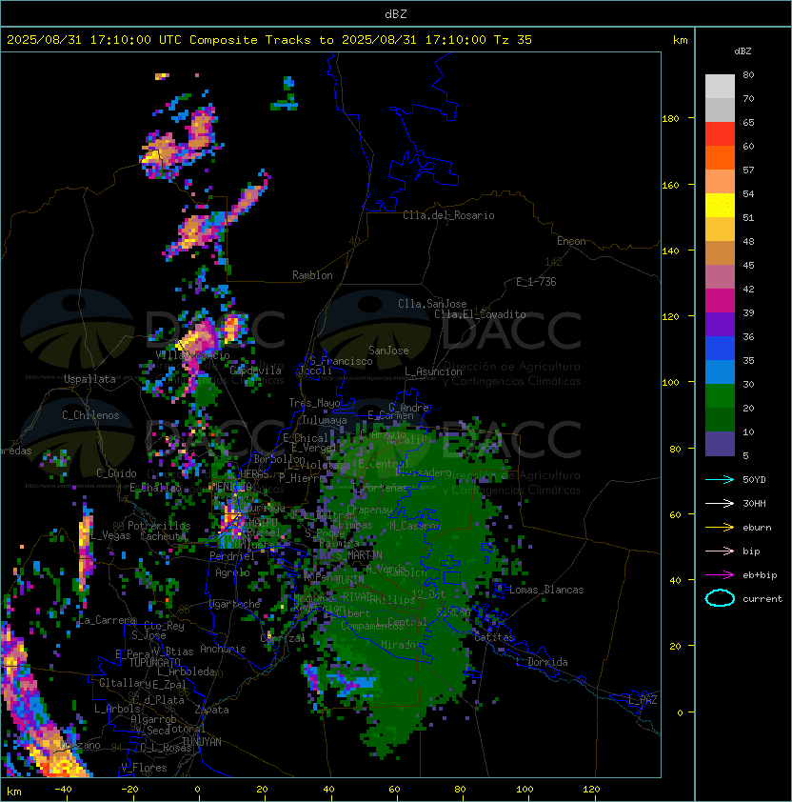This screenshot has width=792, height=802.
Task: Click the Agrelo place label
Action: (x=232, y=572)
